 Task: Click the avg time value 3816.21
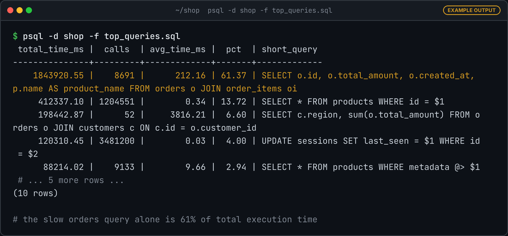pos(188,115)
